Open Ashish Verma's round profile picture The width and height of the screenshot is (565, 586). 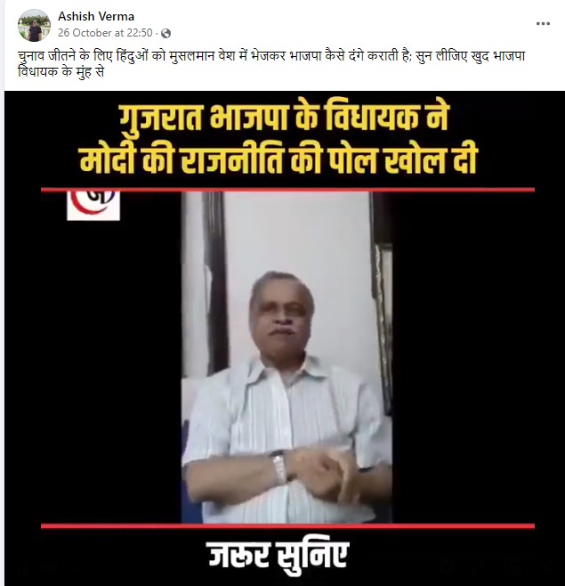pyautogui.click(x=34, y=25)
